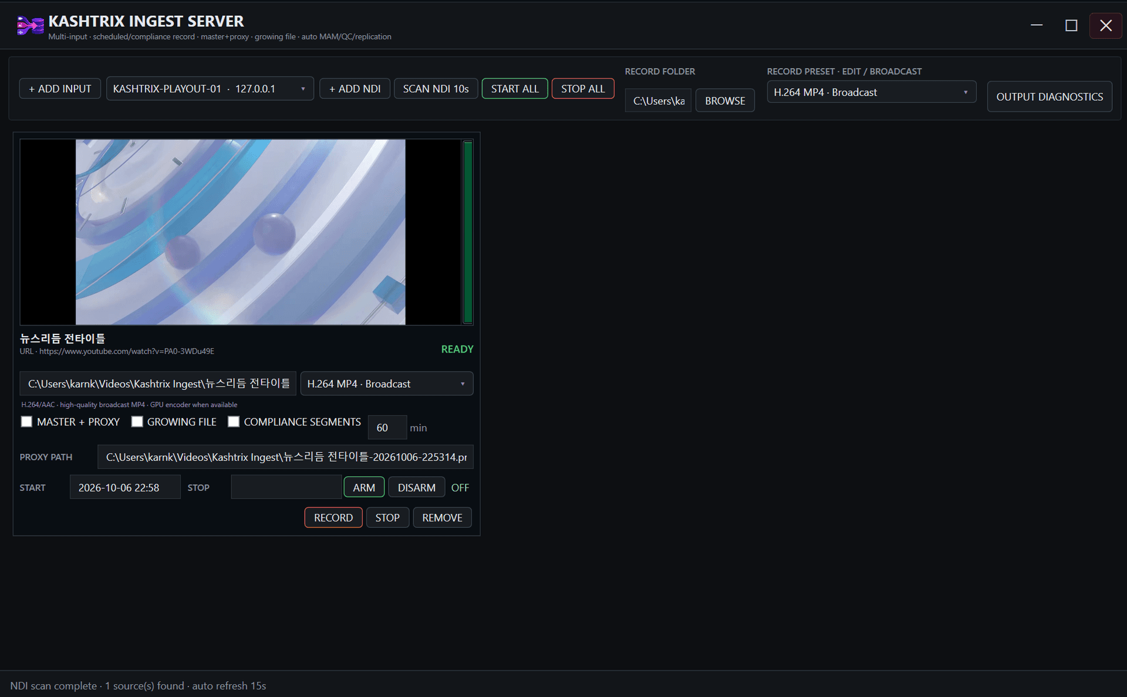Enable the MASTER + PROXY checkbox

26,422
